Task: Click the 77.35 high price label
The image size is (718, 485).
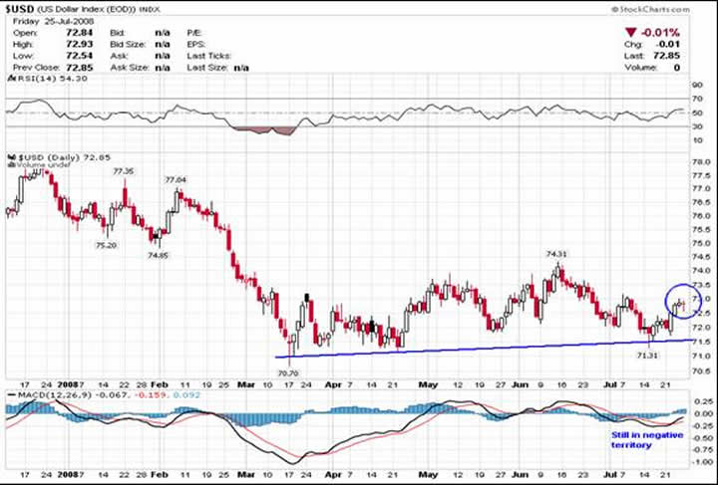Action: click(x=123, y=171)
